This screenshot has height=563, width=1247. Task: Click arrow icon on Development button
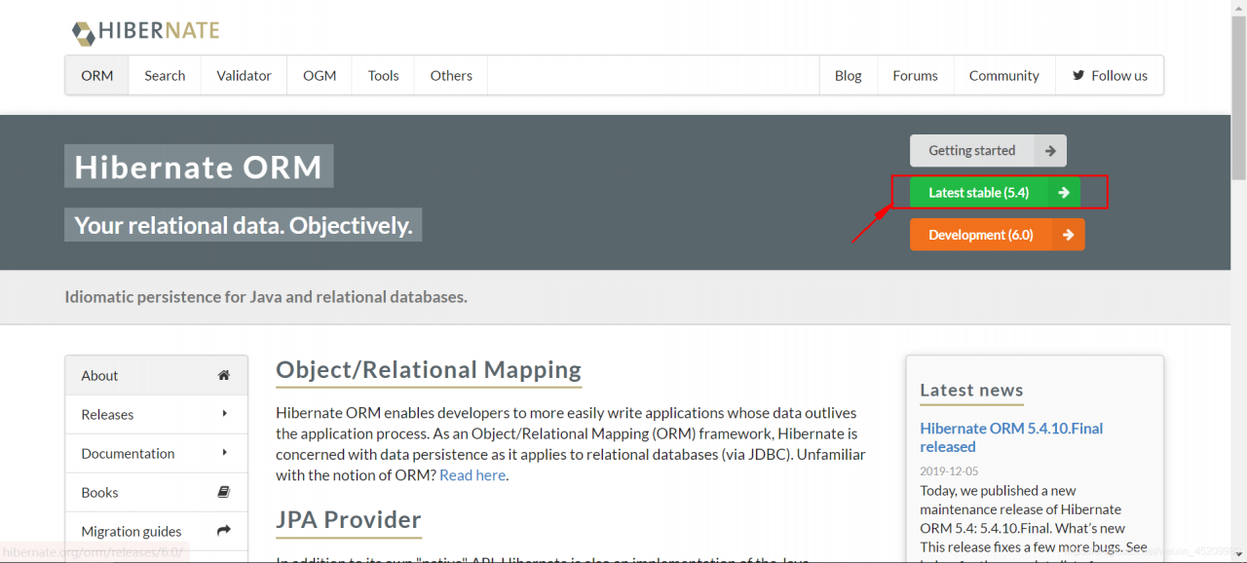pyautogui.click(x=1069, y=235)
